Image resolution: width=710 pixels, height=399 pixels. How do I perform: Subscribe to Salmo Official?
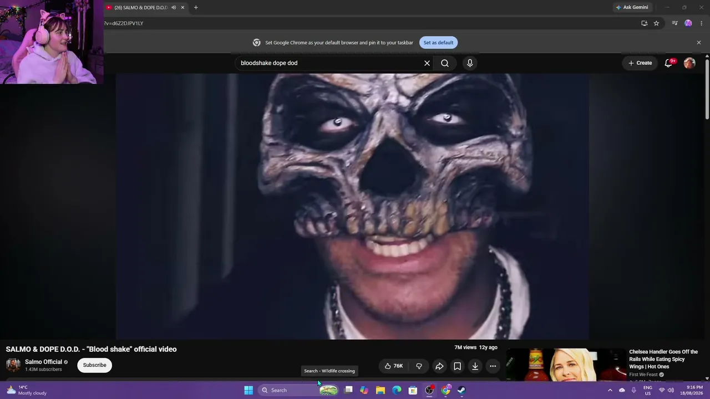(94, 365)
